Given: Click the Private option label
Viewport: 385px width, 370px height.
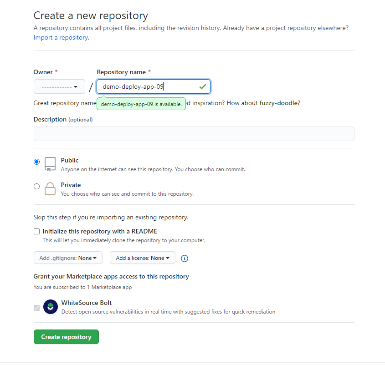Looking at the screenshot, I should pyautogui.click(x=71, y=185).
